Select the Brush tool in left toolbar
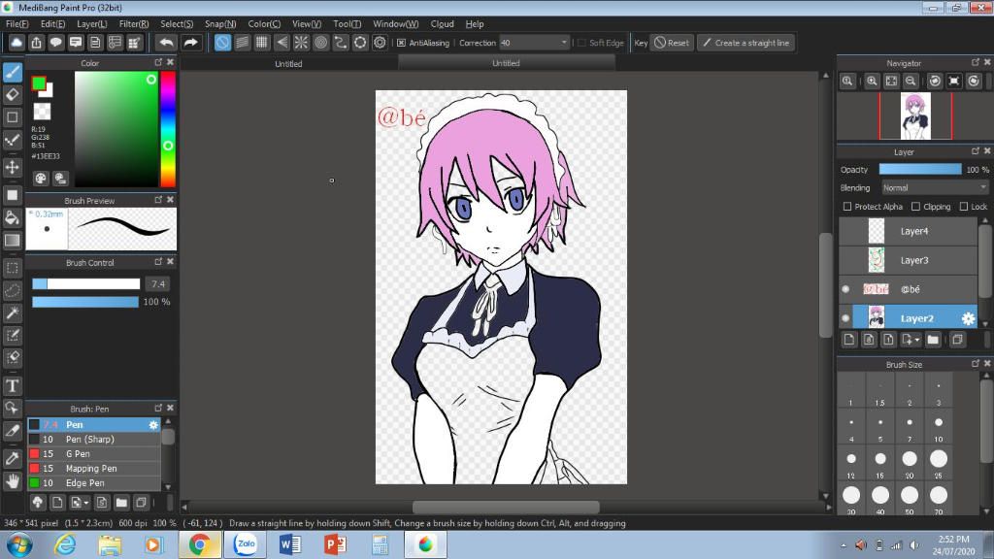This screenshot has height=559, width=994. [x=13, y=72]
